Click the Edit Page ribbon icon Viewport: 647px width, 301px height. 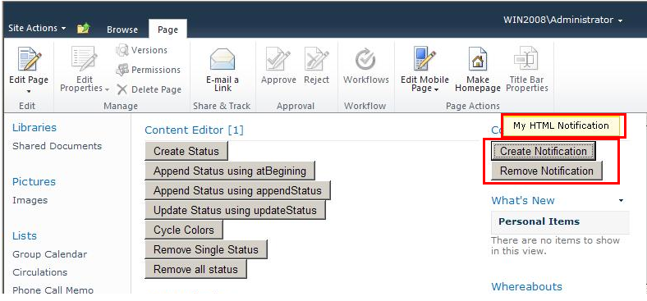(x=30, y=59)
